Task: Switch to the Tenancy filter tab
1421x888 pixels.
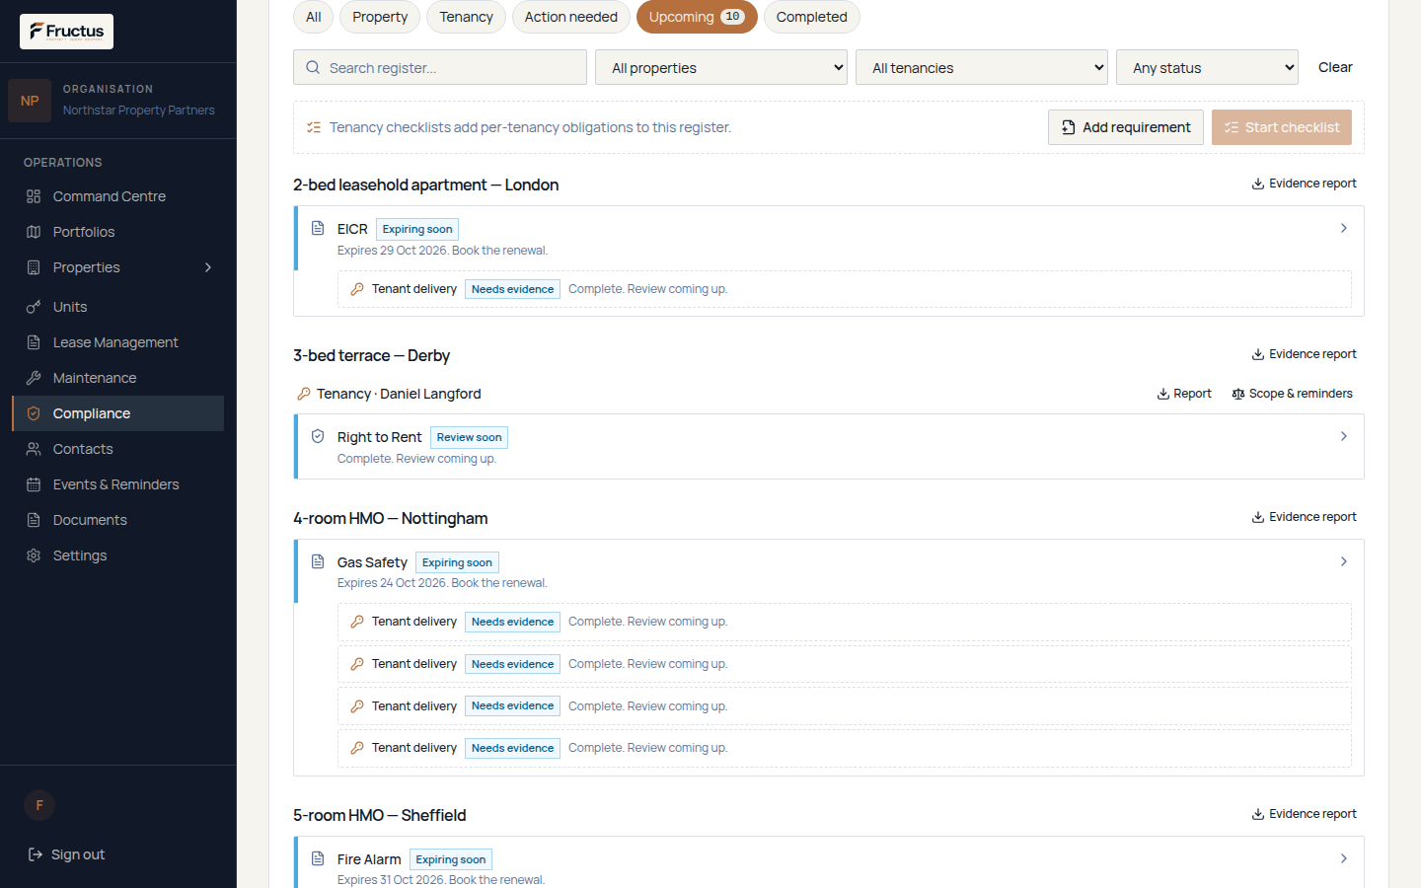Action: click(x=466, y=17)
